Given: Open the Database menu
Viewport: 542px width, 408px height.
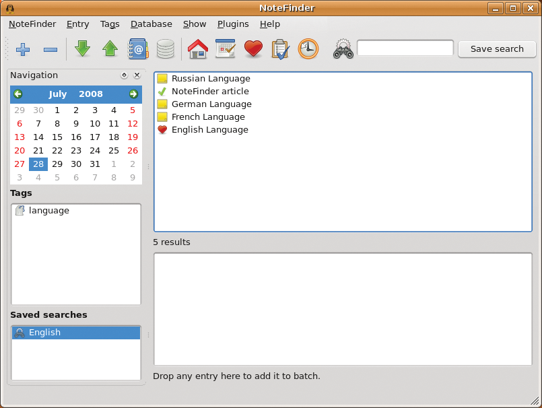Looking at the screenshot, I should point(151,24).
